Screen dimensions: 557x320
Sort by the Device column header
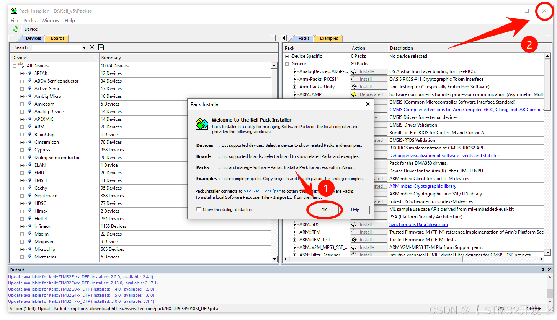point(54,58)
